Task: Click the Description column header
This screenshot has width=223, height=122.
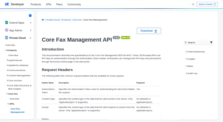Action: click(x=64, y=83)
